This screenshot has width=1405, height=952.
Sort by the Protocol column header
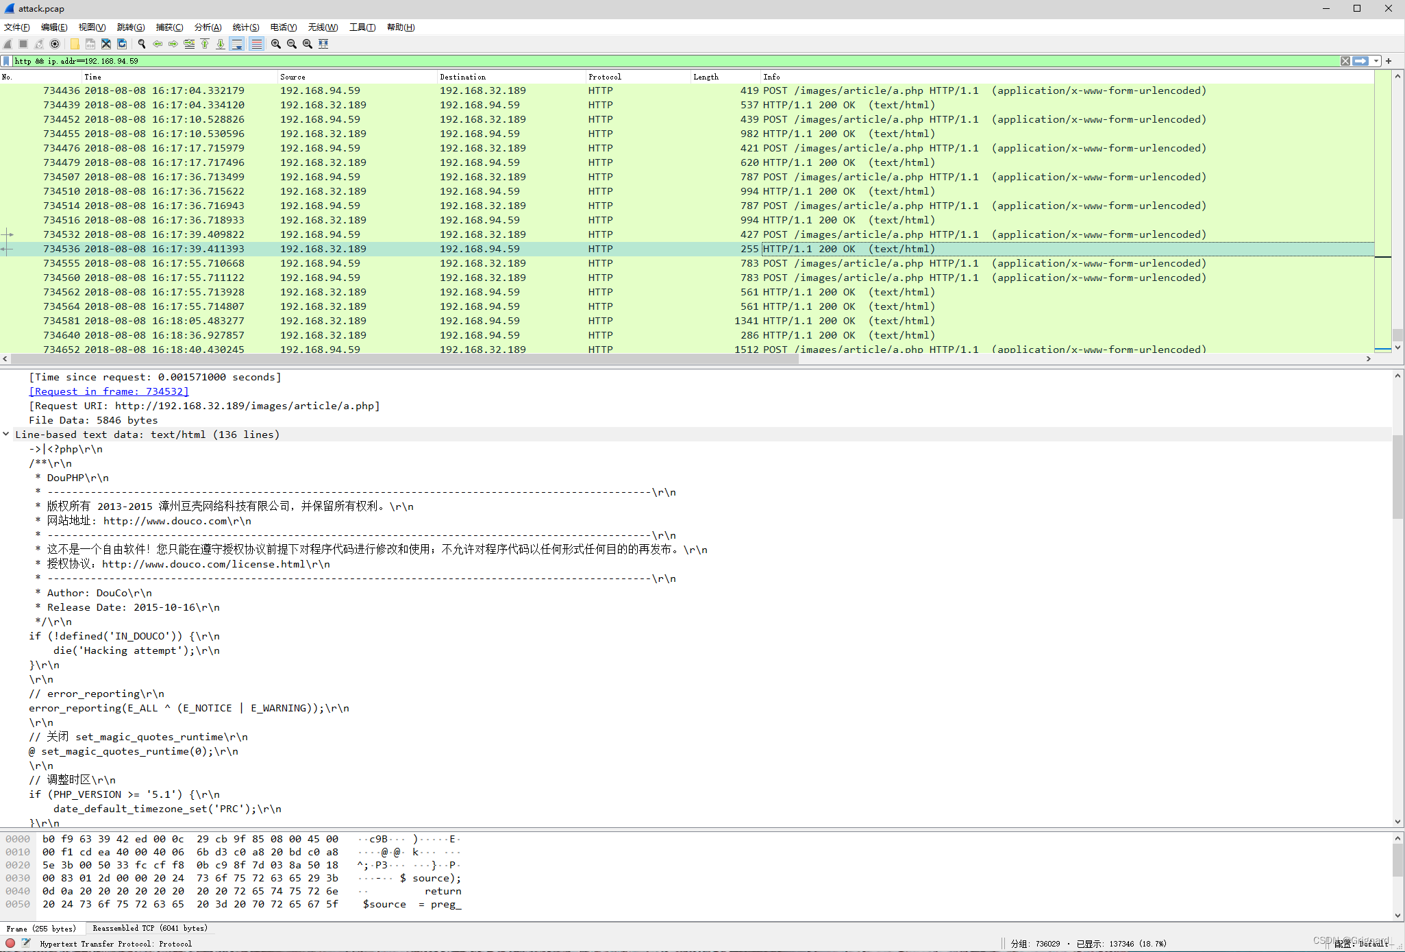coord(638,77)
